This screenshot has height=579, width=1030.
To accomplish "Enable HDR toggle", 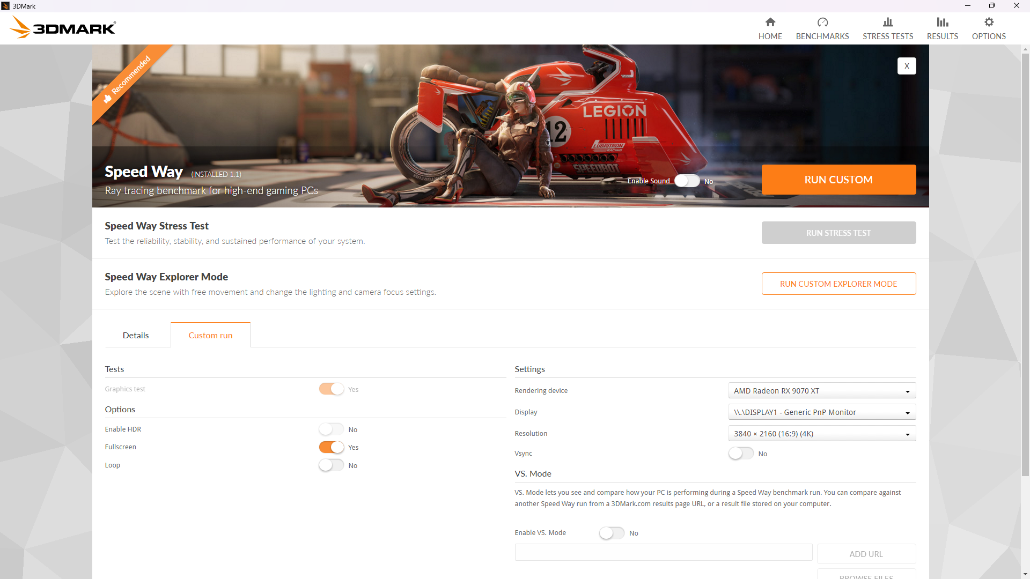I will pyautogui.click(x=331, y=429).
